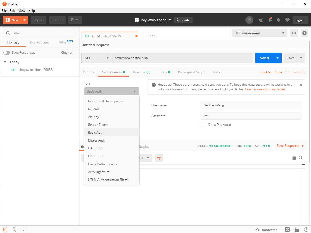
Task: Open environment quick look eye icon
Action: click(x=294, y=33)
